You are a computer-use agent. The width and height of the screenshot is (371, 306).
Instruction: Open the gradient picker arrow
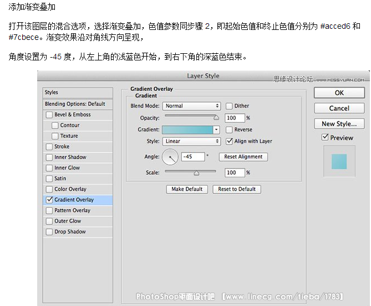(x=217, y=130)
